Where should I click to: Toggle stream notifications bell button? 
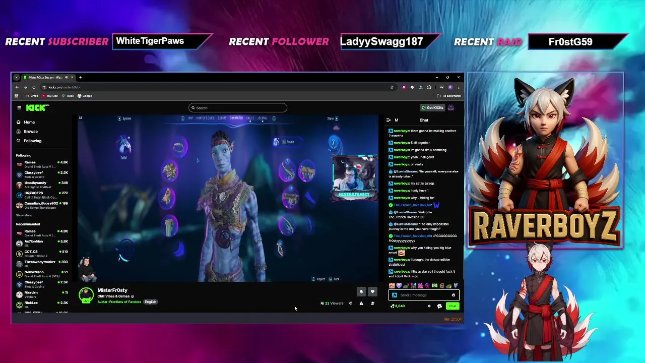(x=361, y=291)
